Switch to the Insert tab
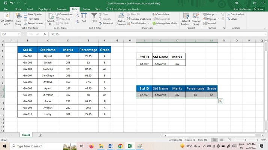 coord(30,9)
